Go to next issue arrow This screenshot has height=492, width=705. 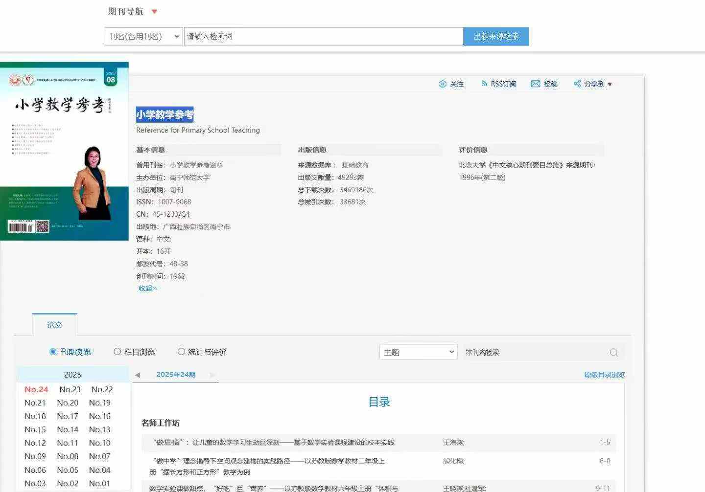pyautogui.click(x=212, y=375)
